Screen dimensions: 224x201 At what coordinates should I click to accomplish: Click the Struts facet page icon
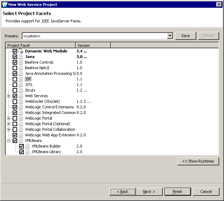tap(21, 90)
